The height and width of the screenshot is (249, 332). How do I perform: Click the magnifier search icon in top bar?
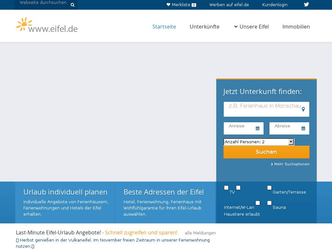click(73, 5)
